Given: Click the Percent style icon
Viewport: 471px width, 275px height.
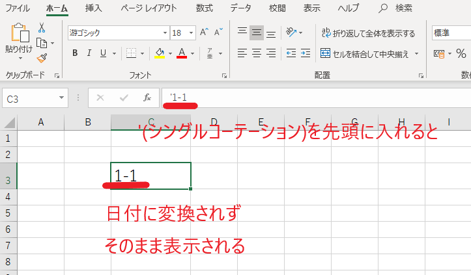Looking at the screenshot, I should (x=461, y=54).
